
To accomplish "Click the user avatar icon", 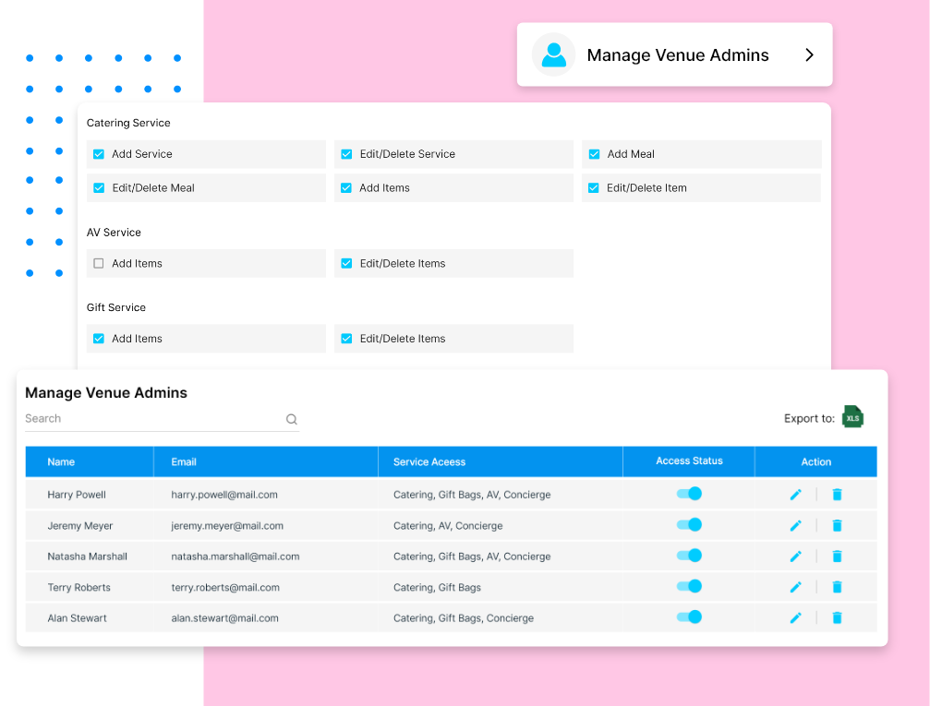I will [x=554, y=55].
